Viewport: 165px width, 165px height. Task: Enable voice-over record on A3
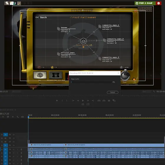(21, 156)
